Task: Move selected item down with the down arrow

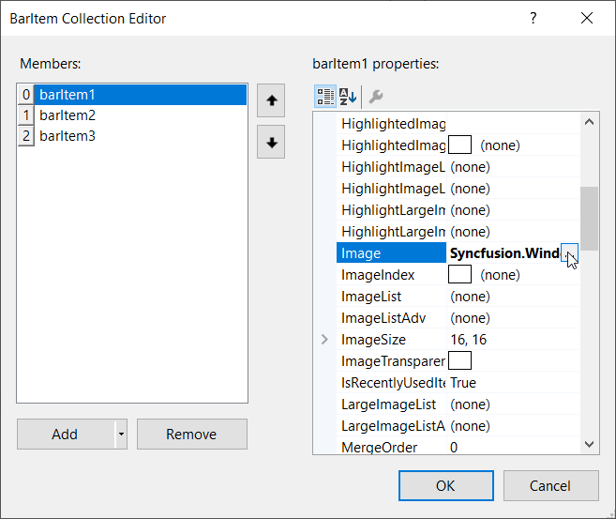Action: coord(271,143)
